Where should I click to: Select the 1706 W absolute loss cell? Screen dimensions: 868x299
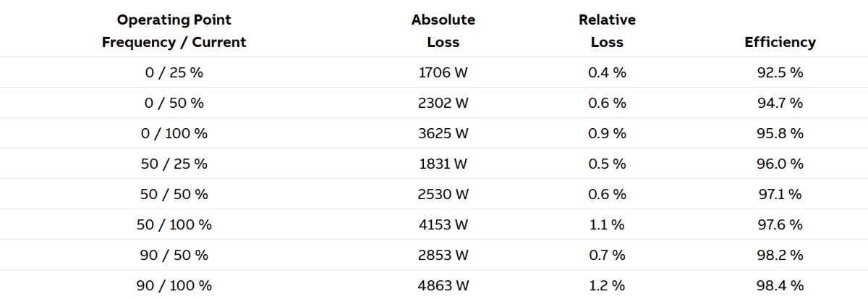pos(443,72)
